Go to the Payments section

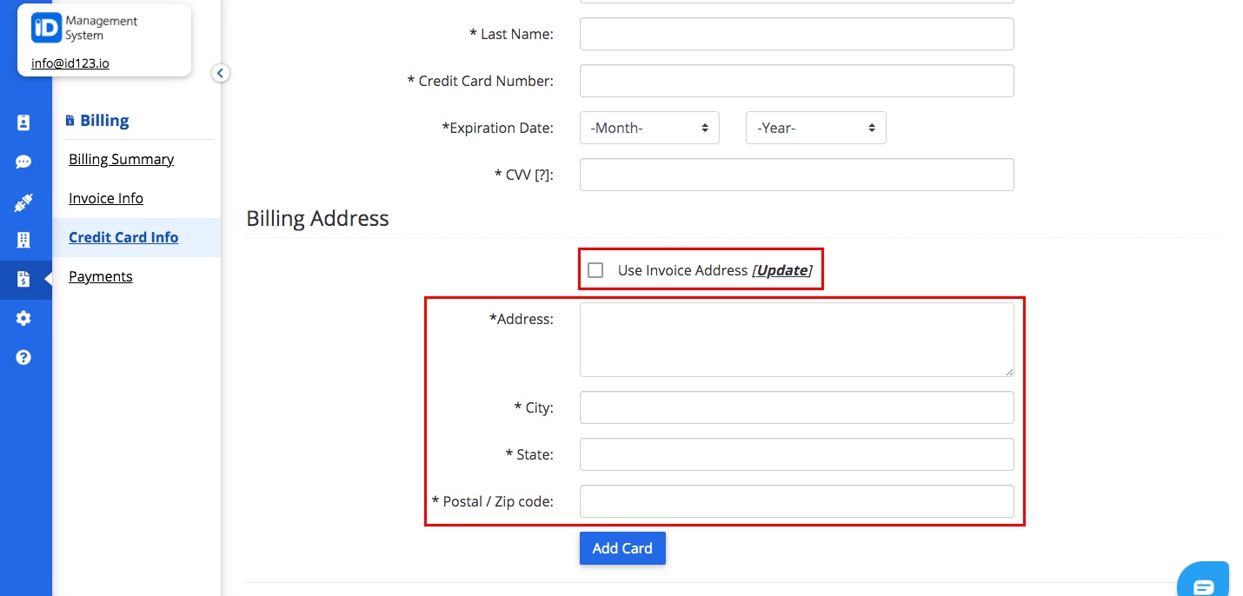tap(100, 276)
